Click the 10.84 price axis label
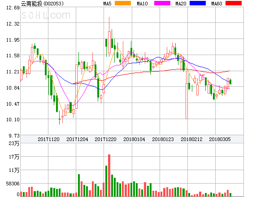The width and height of the screenshot is (269, 197). click(x=13, y=88)
